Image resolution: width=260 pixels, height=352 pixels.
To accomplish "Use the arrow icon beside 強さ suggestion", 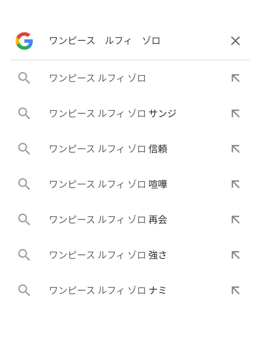I will (235, 255).
